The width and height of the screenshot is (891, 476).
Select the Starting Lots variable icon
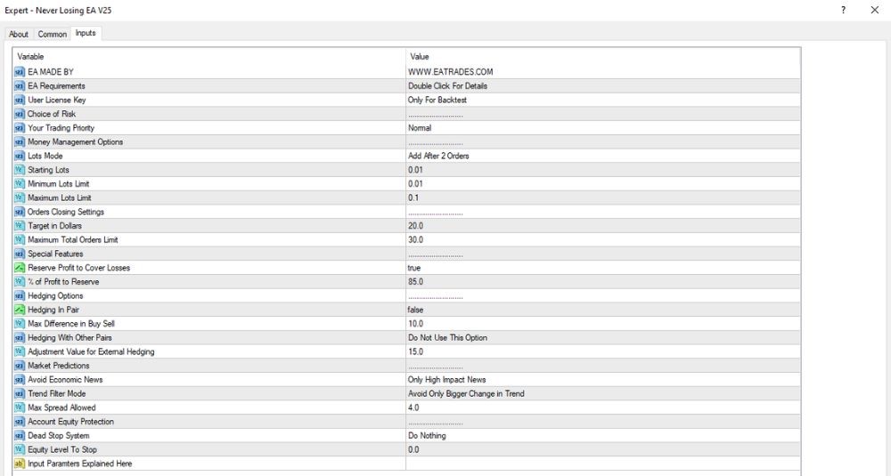[20, 170]
